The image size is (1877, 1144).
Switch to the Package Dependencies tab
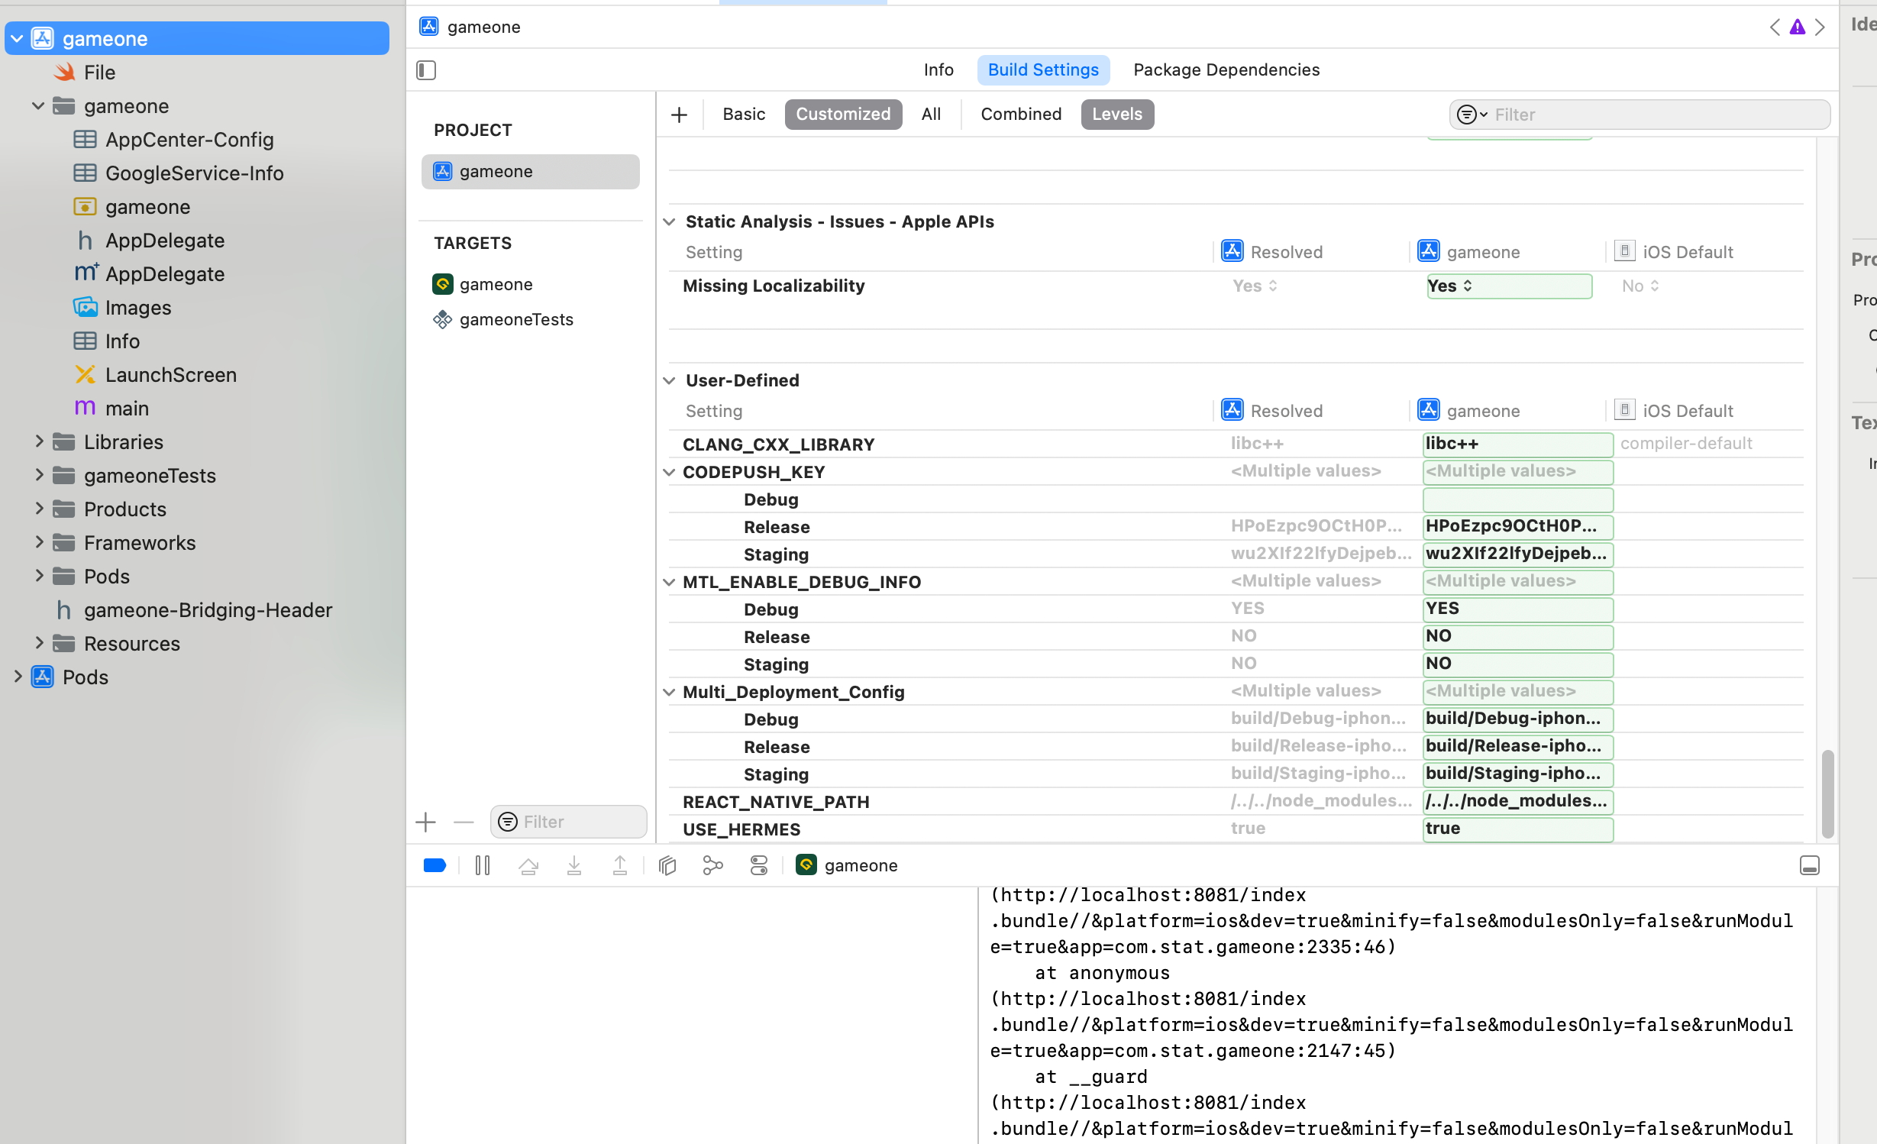point(1226,69)
